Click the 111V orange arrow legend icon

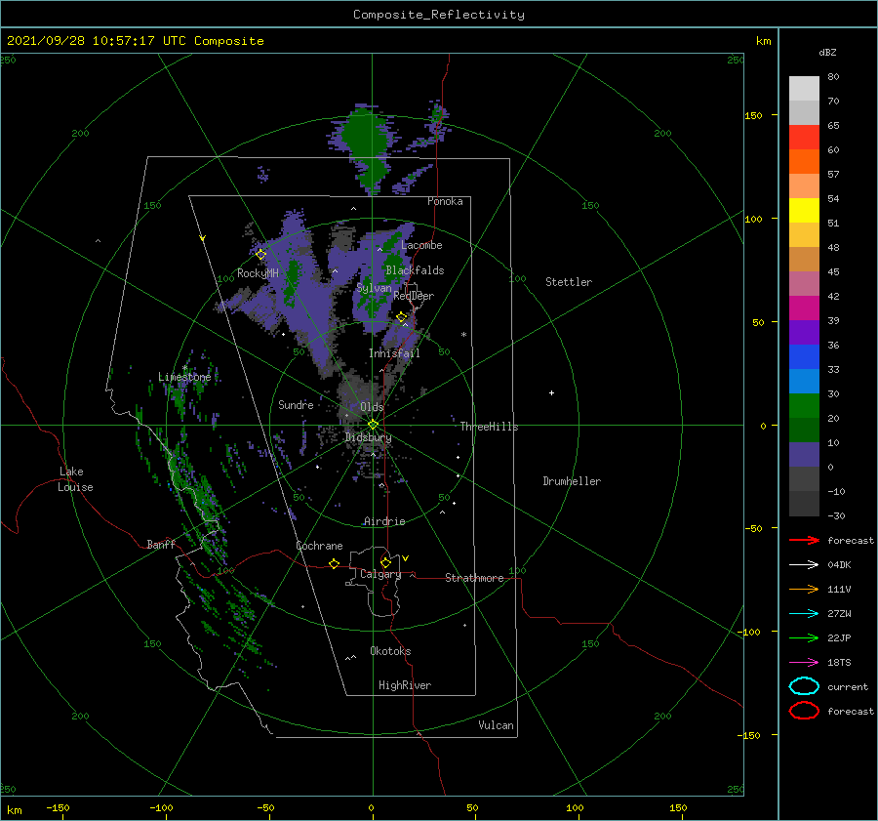pyautogui.click(x=804, y=589)
